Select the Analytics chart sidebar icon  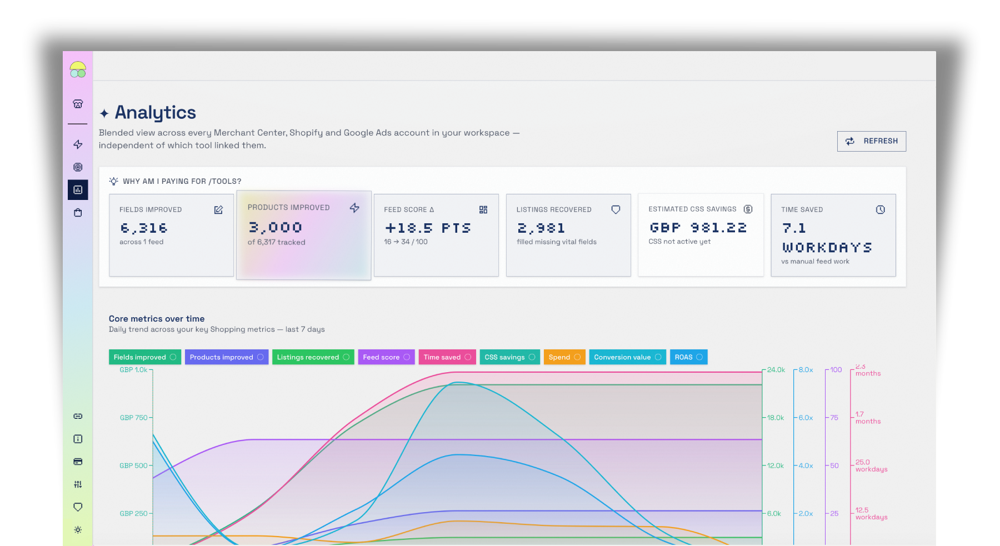pos(78,190)
